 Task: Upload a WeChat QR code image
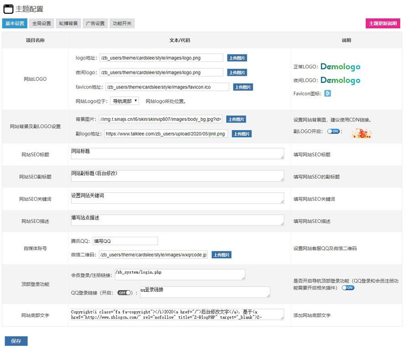pos(221,255)
